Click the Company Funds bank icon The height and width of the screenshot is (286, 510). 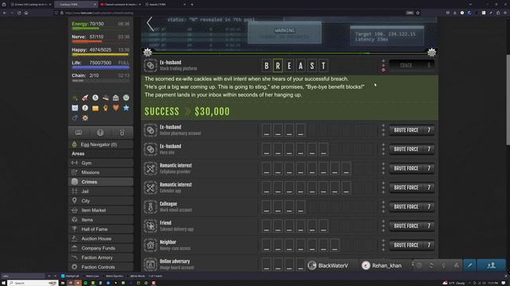pos(74,248)
